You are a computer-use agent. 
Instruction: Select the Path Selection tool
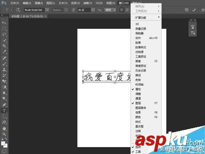pyautogui.click(x=4, y=116)
